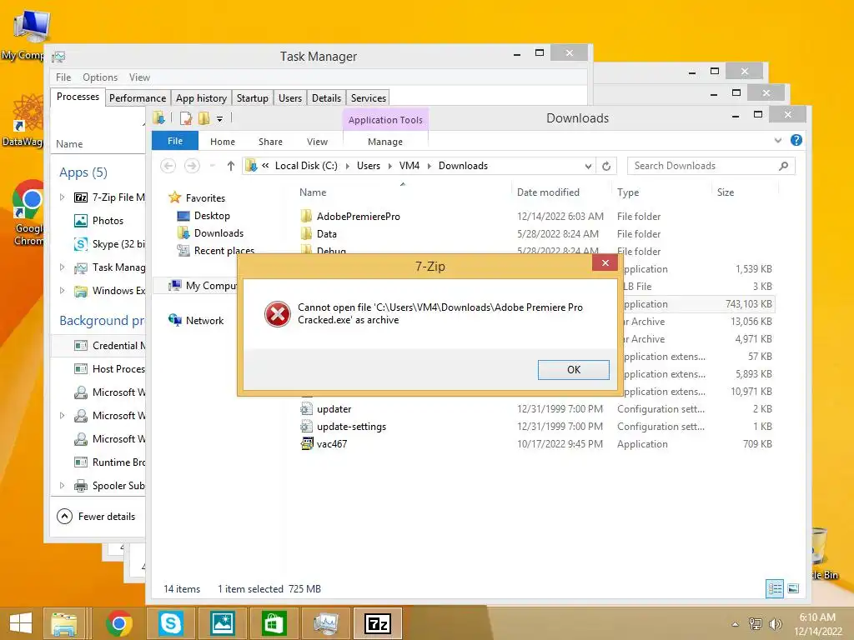The image size is (854, 640).
Task: Open Customize Quick Access Toolbar dropdown
Action: [219, 118]
